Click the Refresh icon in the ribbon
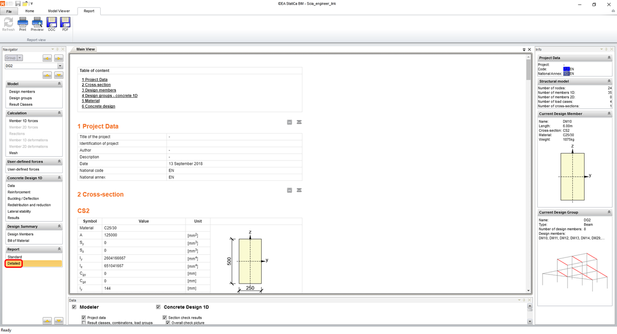The height and width of the screenshot is (334, 617). coord(8,23)
